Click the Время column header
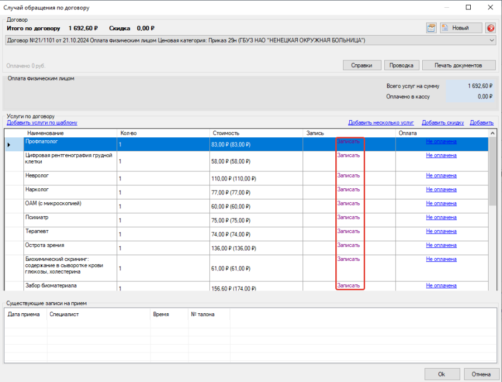Viewport: 502px width, 382px height. tap(170, 314)
